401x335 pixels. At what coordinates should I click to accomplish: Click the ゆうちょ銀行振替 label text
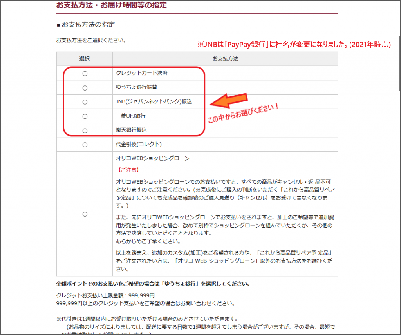tap(136, 87)
